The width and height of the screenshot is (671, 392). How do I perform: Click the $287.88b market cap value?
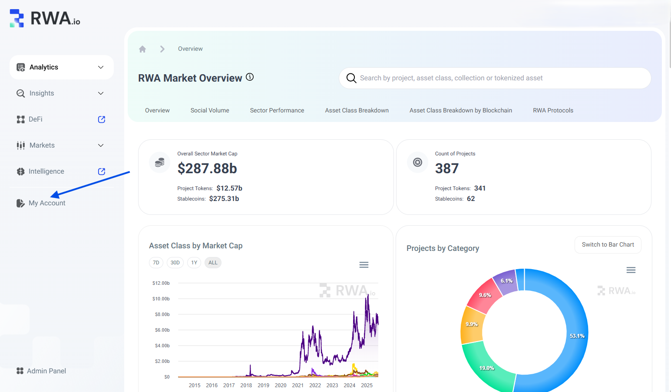click(207, 168)
